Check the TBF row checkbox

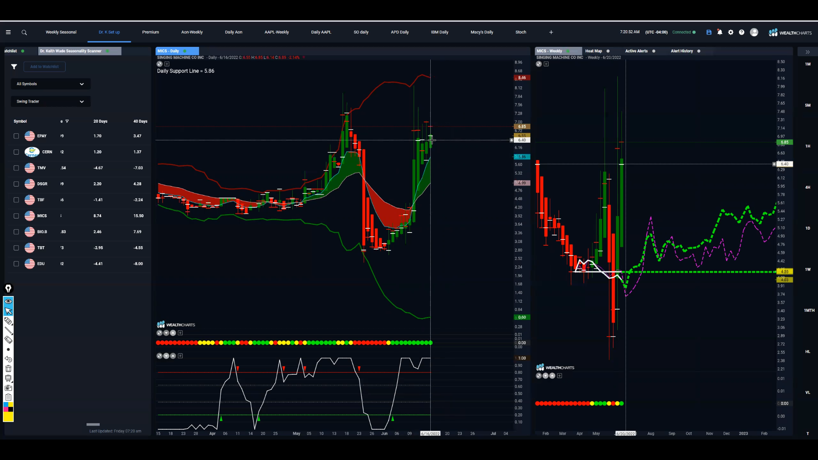[x=16, y=200]
